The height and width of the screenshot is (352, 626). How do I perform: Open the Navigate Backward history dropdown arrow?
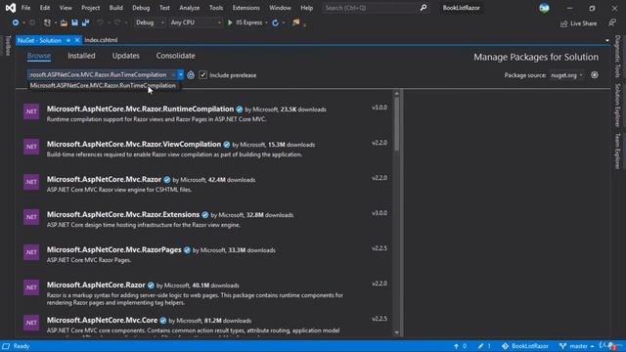pos(23,22)
